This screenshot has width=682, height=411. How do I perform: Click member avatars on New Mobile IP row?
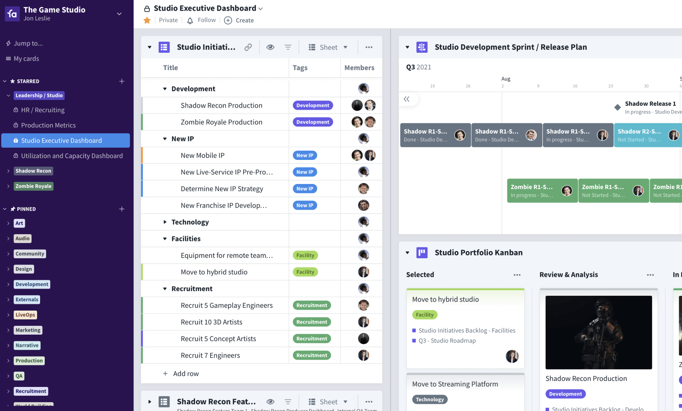click(x=363, y=155)
